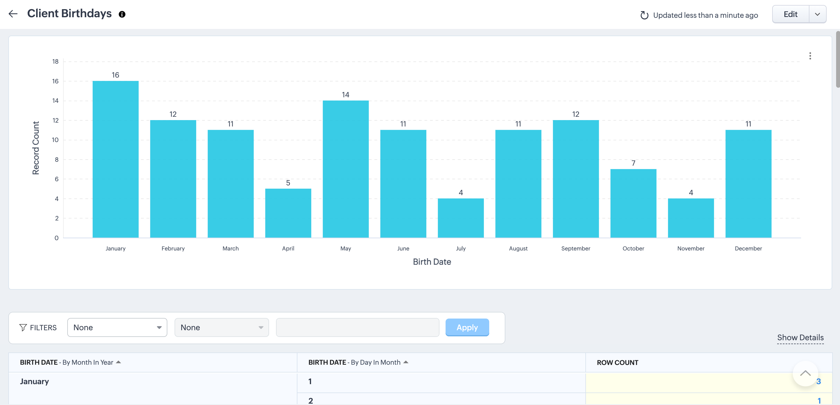Click the ROW COUNT column header
840x405 pixels.
(617, 362)
